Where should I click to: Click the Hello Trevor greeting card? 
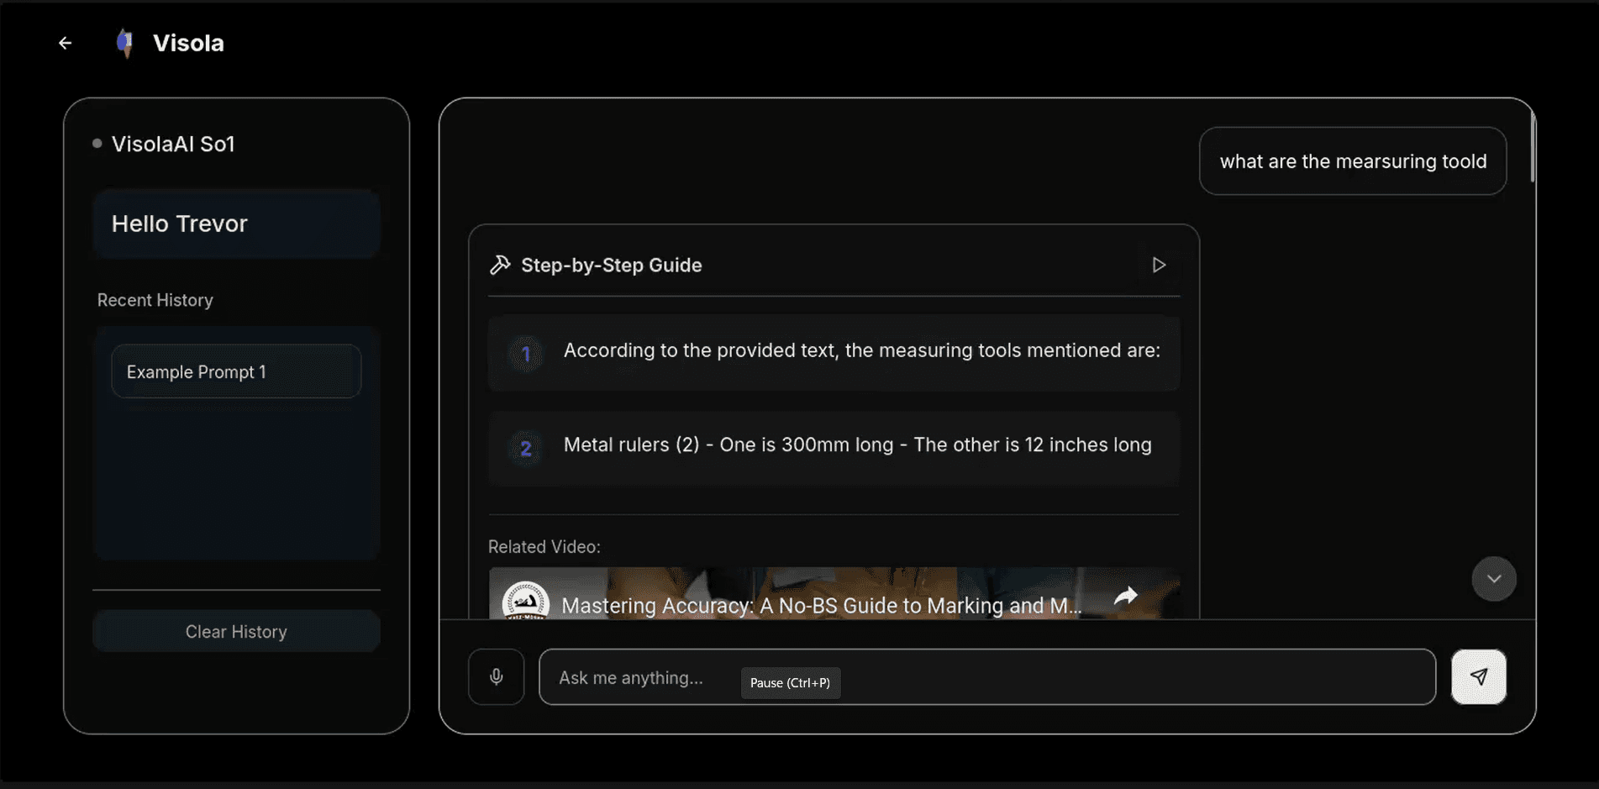[x=236, y=224]
